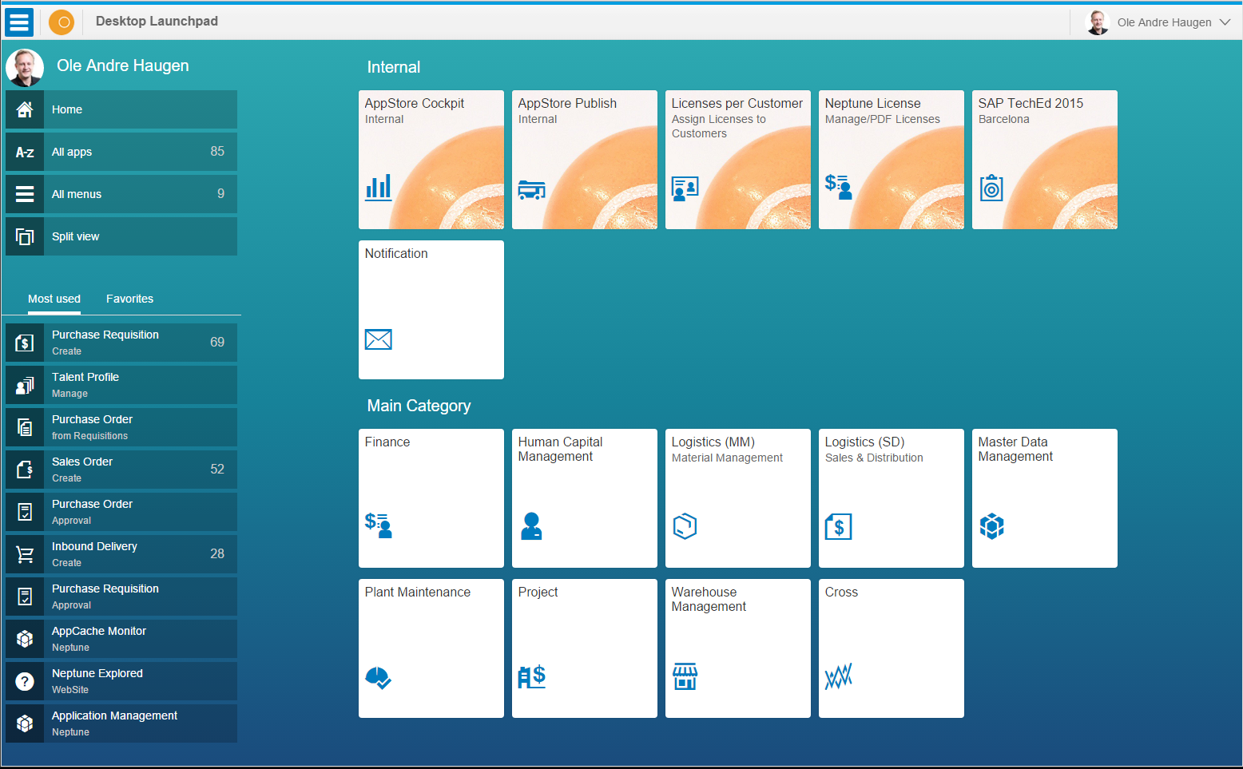
Task: Click the 28 count on Inbound Delivery
Action: [x=217, y=553]
